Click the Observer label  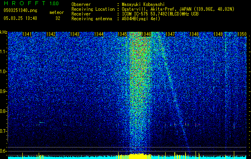pyautogui.click(x=81, y=4)
